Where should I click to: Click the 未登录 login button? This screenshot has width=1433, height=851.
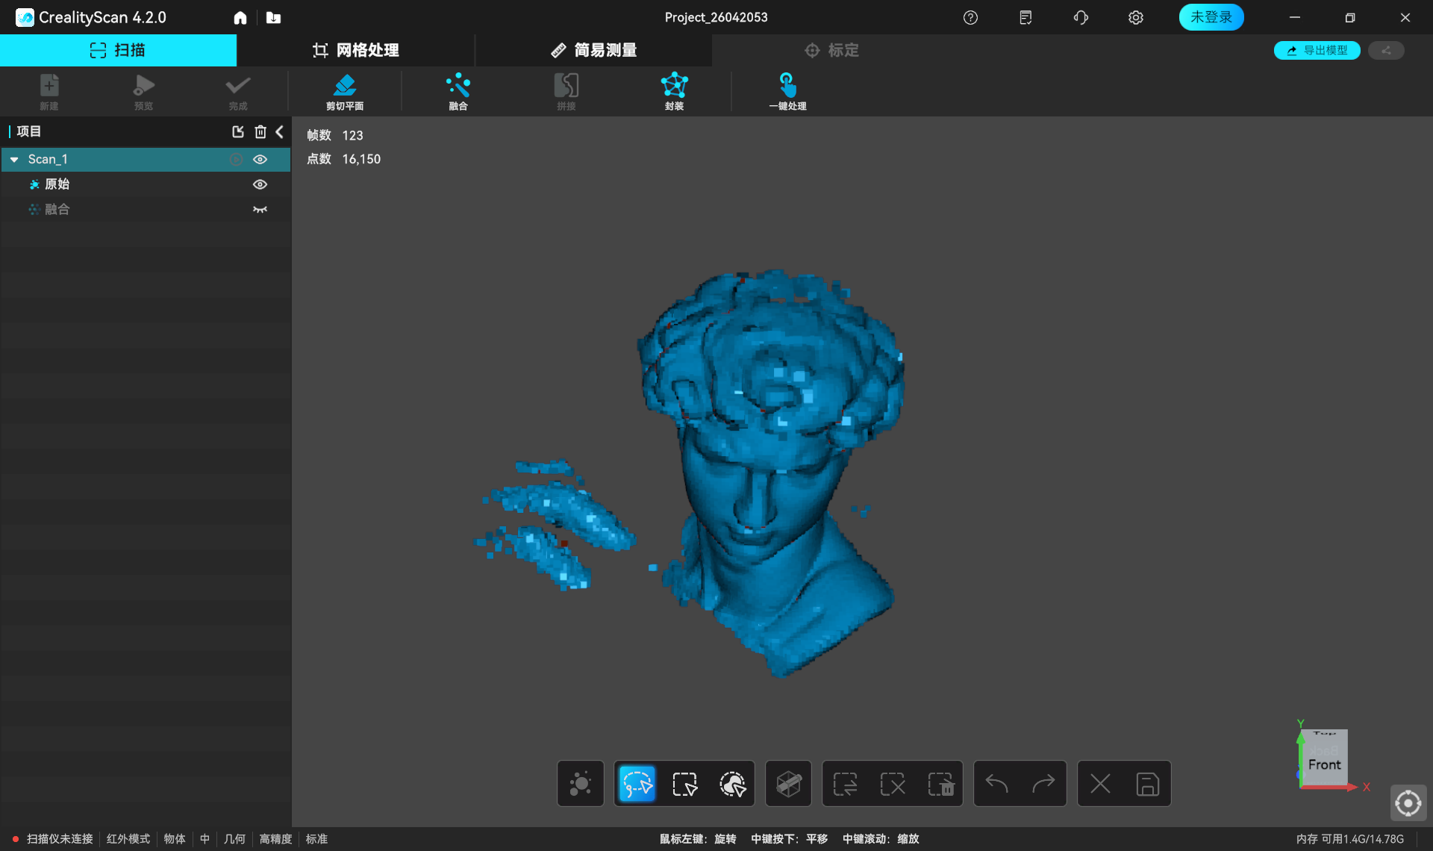click(1211, 17)
